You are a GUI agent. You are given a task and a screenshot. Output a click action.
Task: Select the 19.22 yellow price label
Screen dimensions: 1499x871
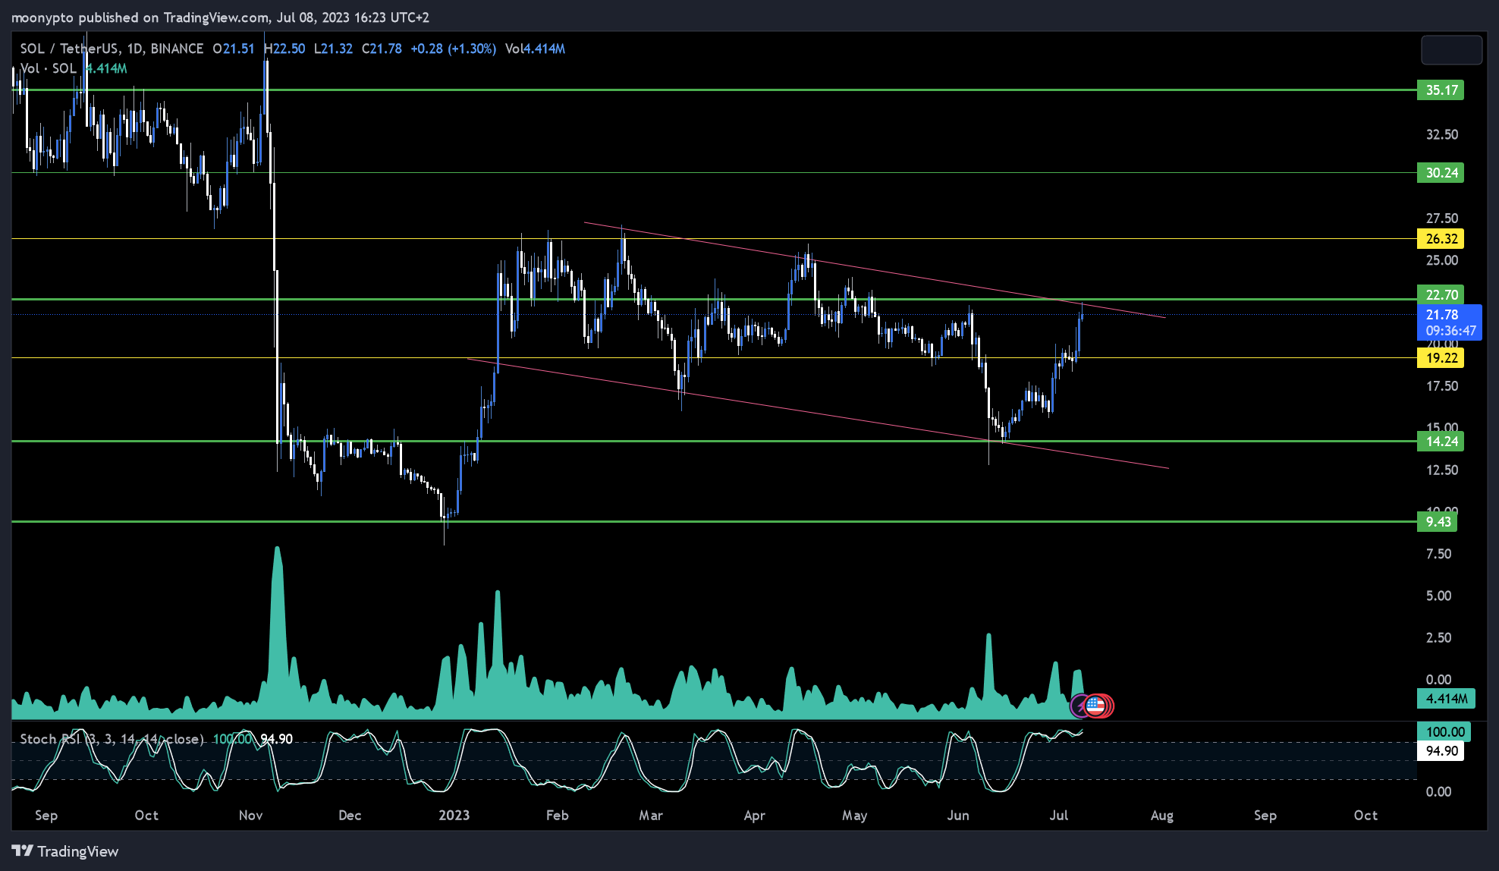click(1441, 358)
